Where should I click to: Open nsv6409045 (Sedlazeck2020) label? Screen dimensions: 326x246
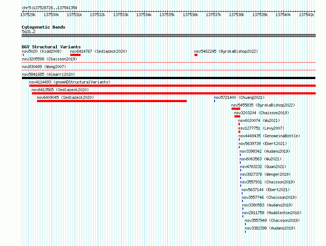pos(65,97)
